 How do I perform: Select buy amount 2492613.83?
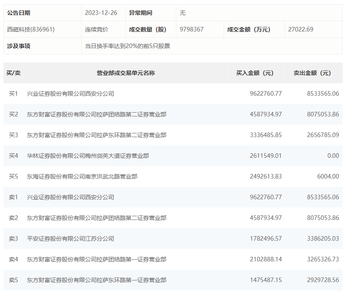[x=266, y=176]
